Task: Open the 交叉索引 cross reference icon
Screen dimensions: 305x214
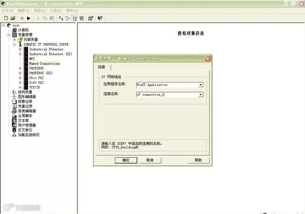Action: coord(14,130)
